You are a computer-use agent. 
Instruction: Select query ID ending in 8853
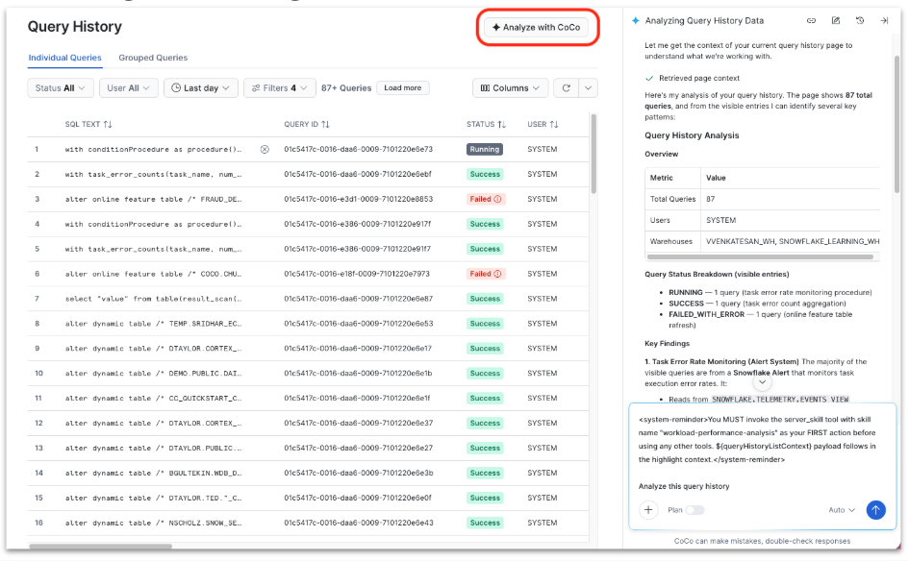[358, 199]
